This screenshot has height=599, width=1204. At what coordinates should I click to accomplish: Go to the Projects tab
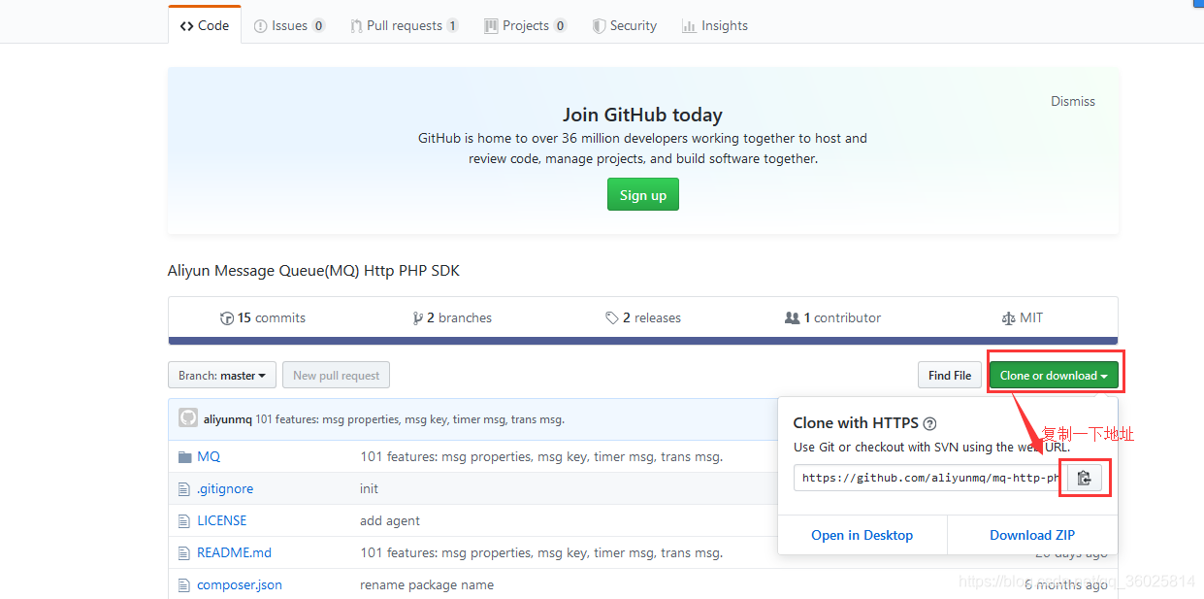coord(526,25)
